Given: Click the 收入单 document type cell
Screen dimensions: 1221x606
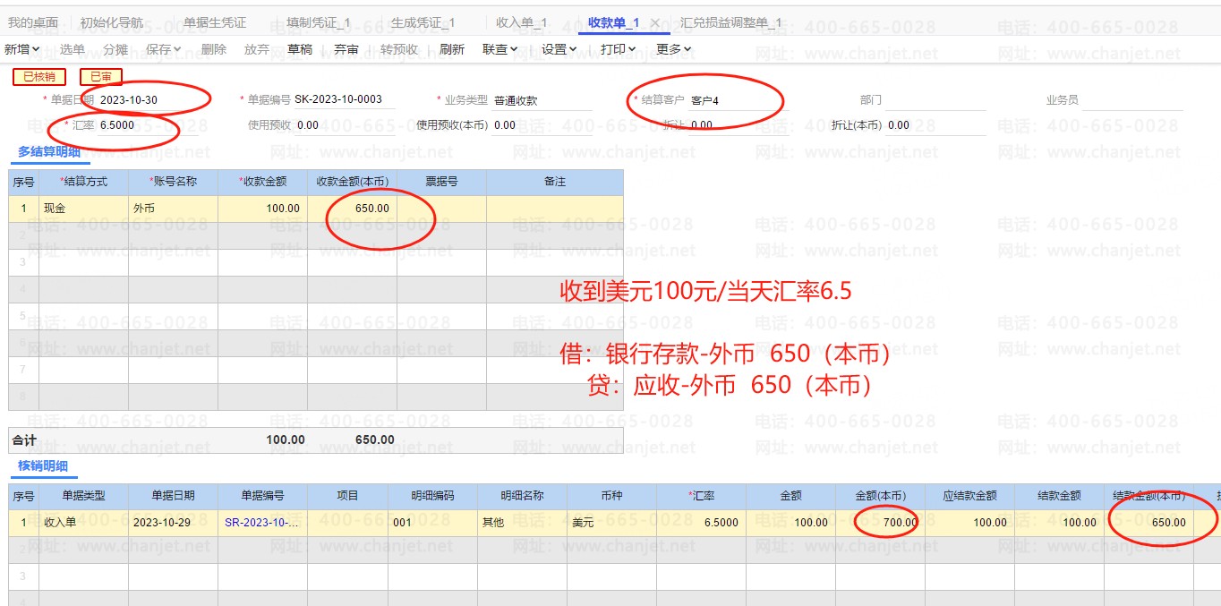Looking at the screenshot, I should tap(83, 523).
